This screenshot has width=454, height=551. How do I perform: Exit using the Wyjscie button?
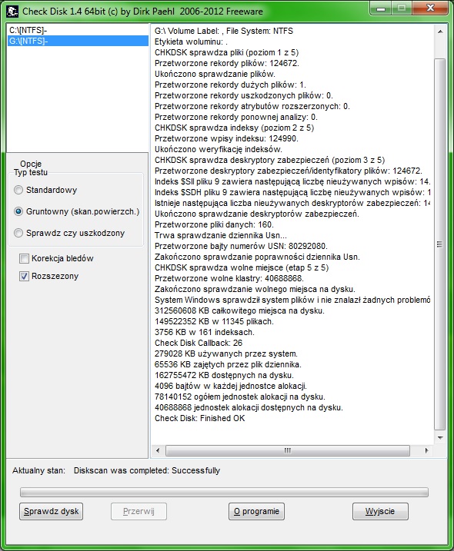[x=380, y=511]
